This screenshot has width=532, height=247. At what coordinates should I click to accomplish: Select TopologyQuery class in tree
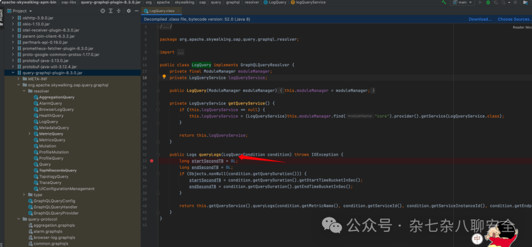(54, 177)
